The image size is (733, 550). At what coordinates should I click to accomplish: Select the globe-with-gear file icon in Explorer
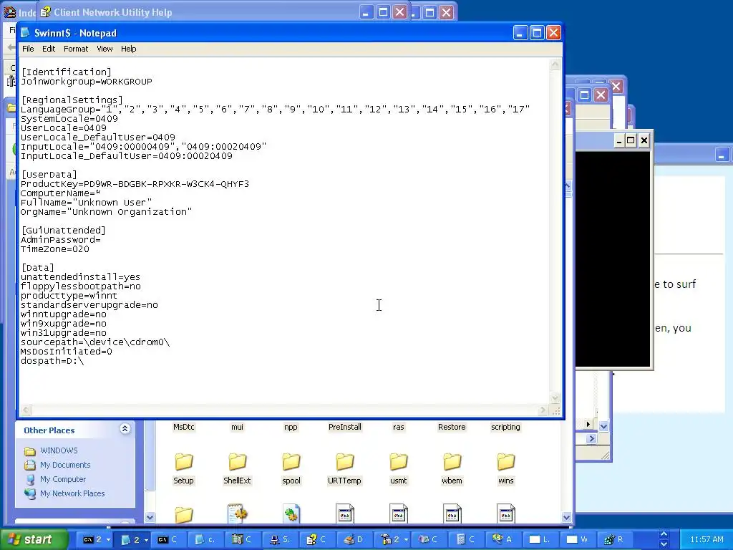(291, 513)
